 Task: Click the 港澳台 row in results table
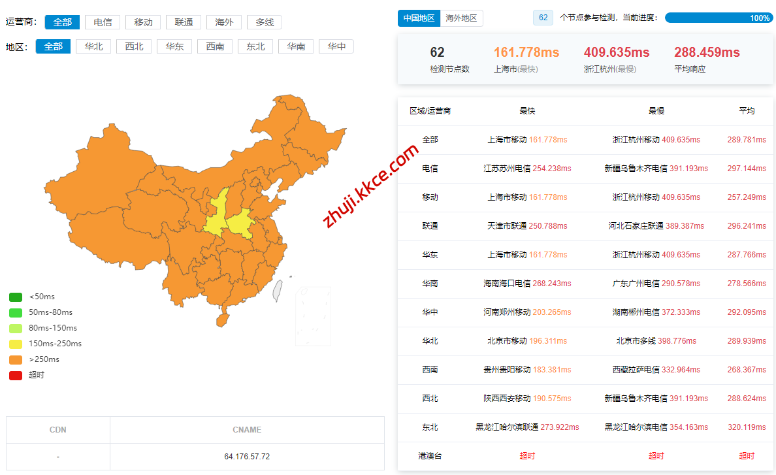(x=430, y=455)
